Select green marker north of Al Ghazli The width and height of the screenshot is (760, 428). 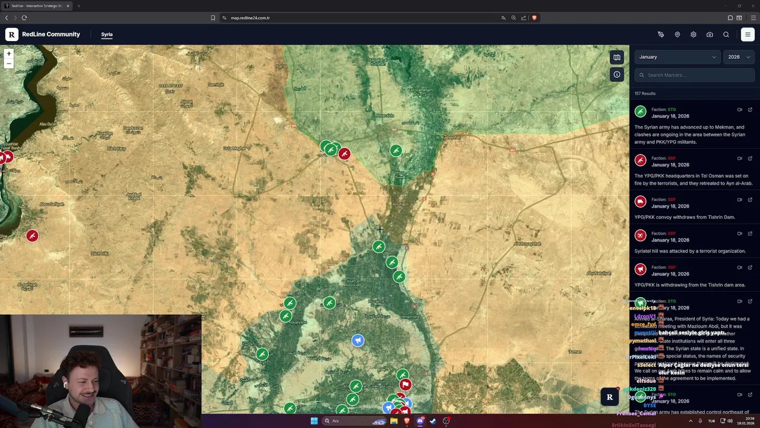396,151
